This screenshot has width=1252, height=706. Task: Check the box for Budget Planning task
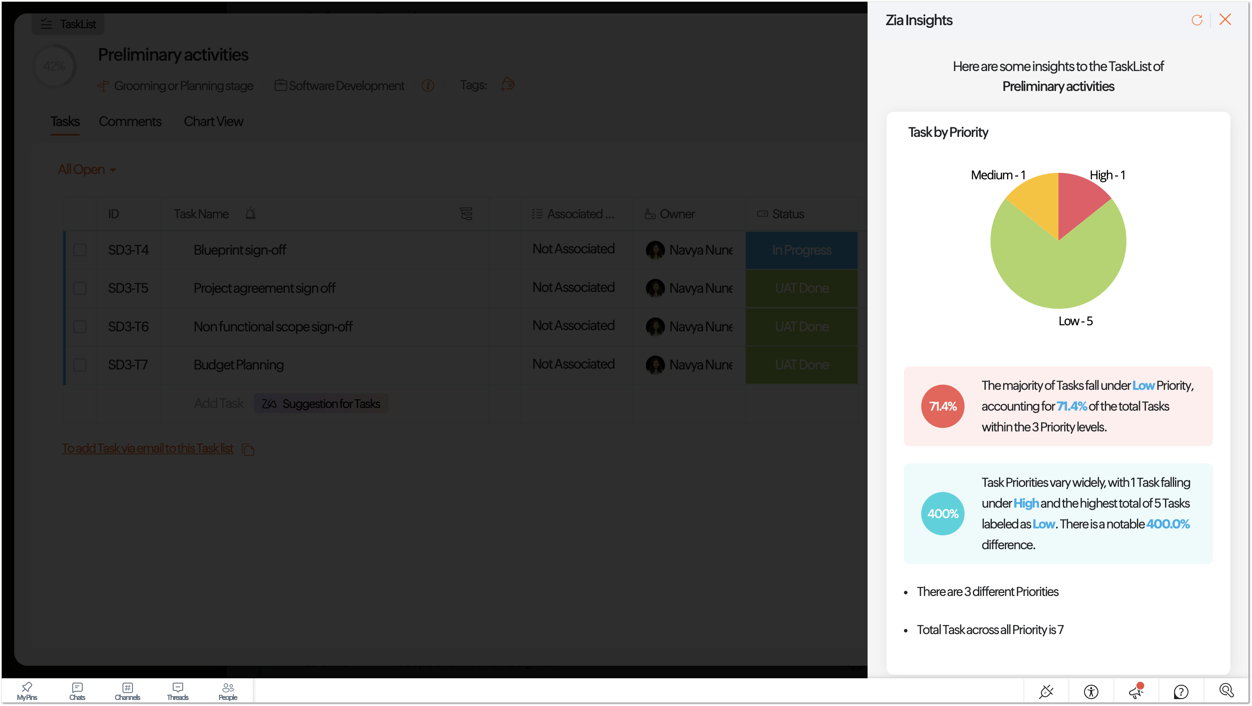[80, 365]
